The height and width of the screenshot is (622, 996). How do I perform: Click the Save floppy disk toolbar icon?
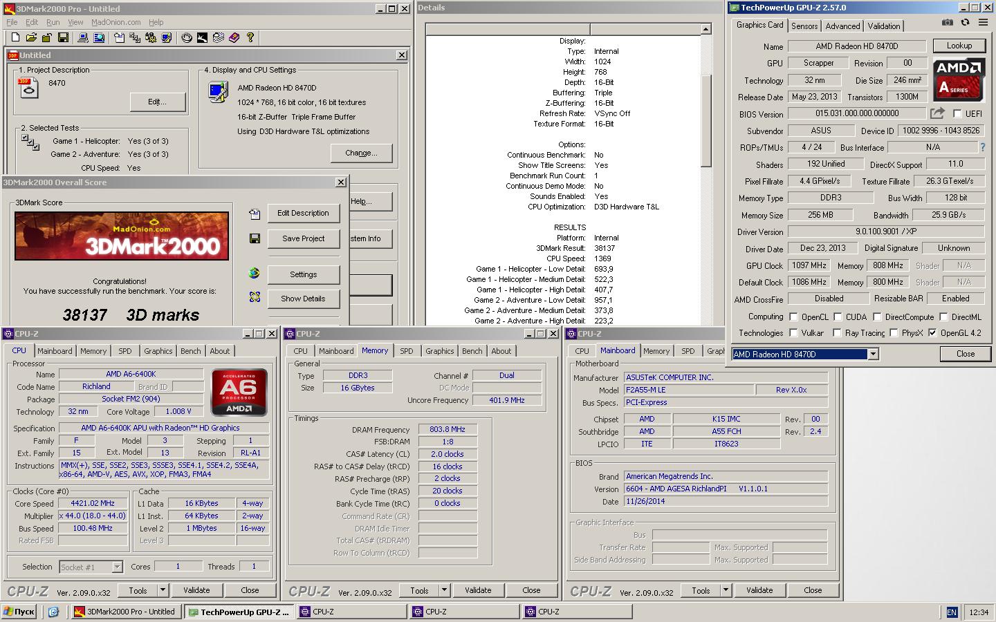63,38
